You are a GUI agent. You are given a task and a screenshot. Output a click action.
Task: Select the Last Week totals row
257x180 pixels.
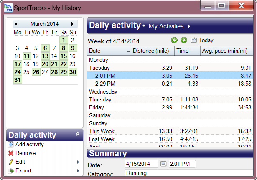(170, 139)
